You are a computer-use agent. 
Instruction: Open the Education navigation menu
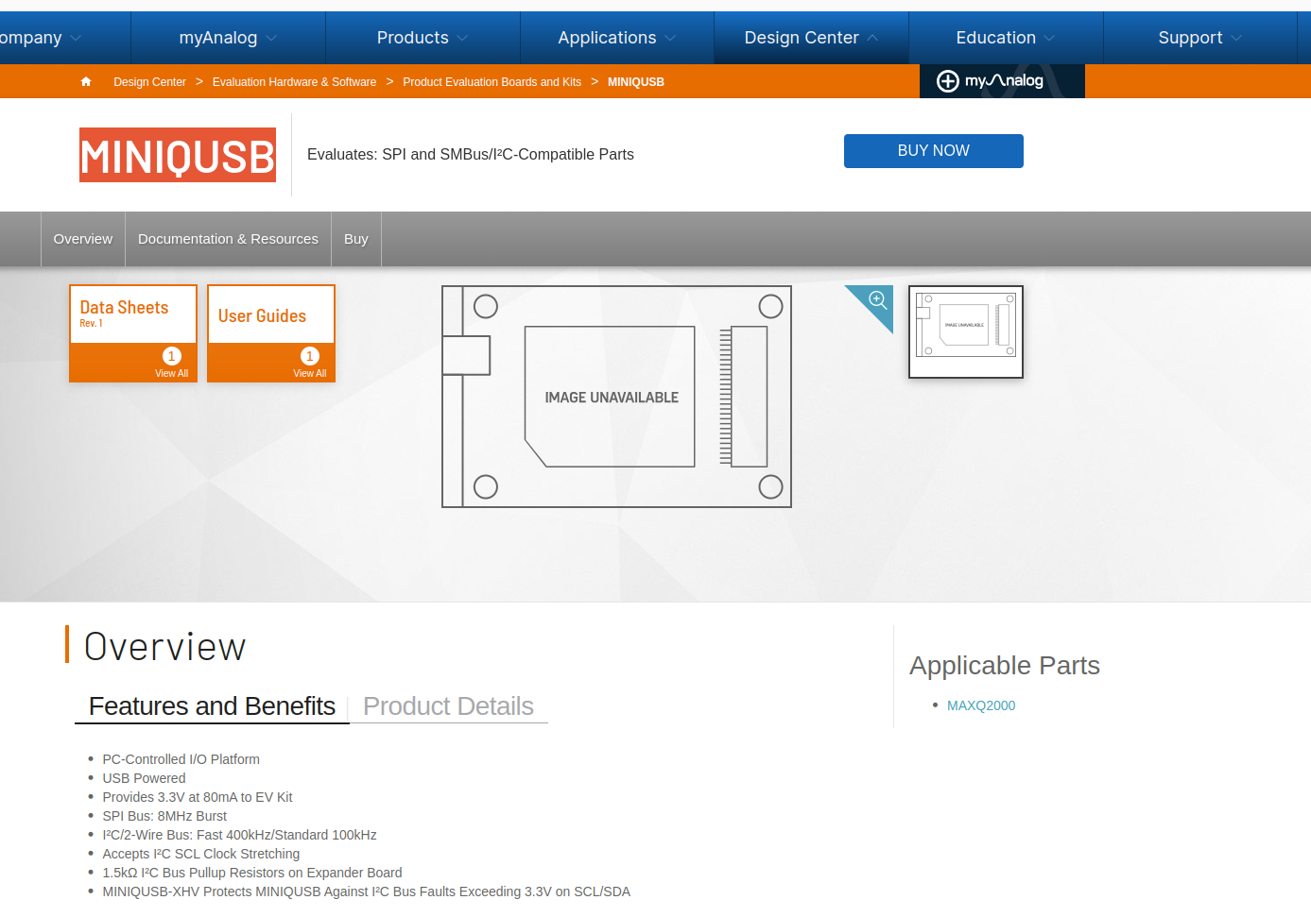click(1006, 38)
